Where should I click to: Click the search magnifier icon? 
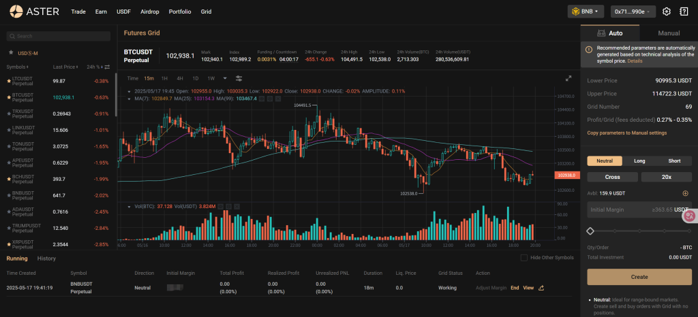pos(12,37)
